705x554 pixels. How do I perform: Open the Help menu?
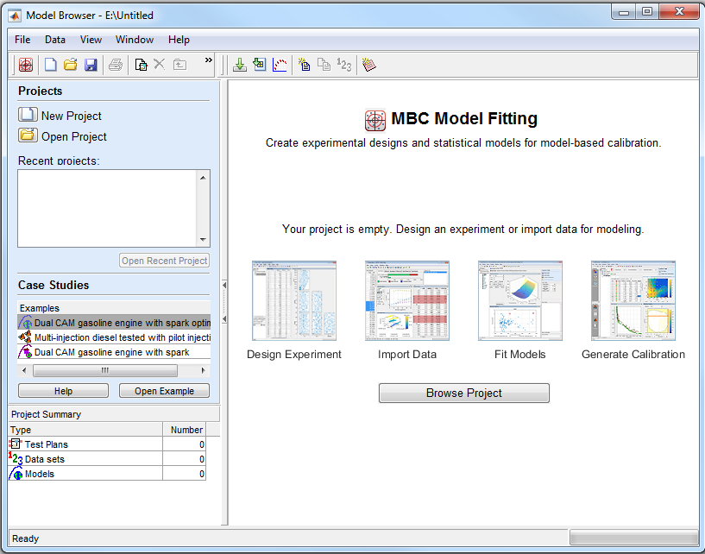tap(179, 40)
